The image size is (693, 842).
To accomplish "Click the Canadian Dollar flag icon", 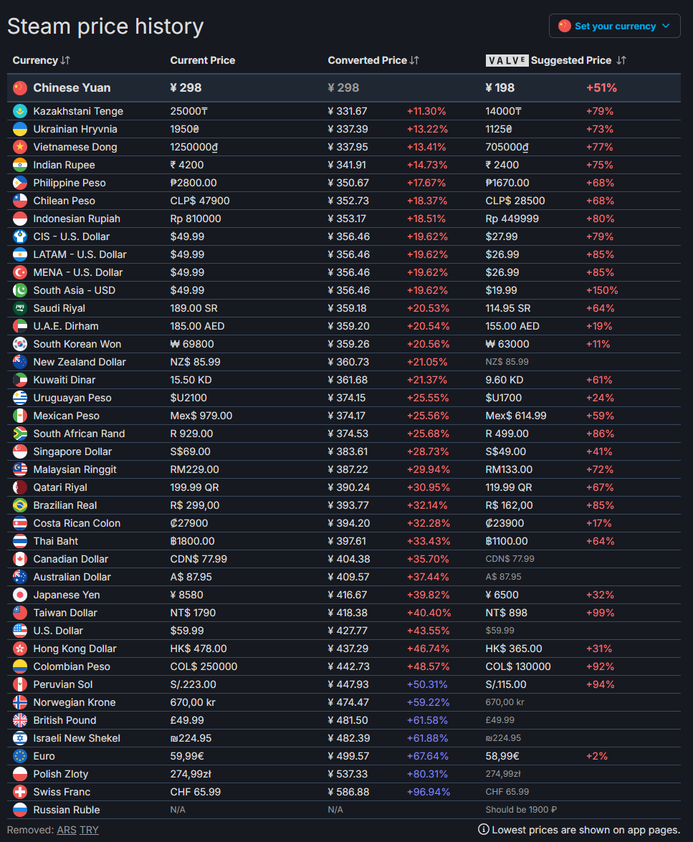I will (20, 559).
